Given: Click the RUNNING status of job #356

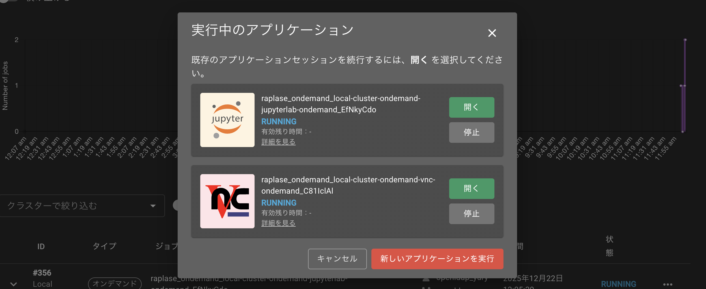Looking at the screenshot, I should coord(618,284).
